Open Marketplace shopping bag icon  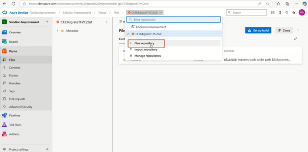point(280,12)
